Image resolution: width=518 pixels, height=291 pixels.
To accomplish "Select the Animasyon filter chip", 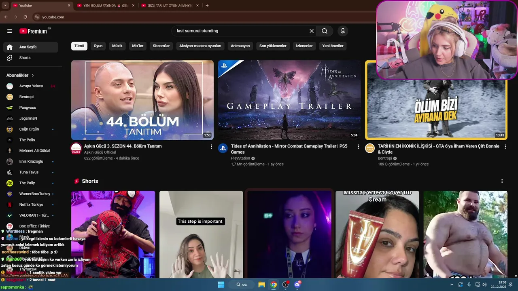I will (x=240, y=46).
